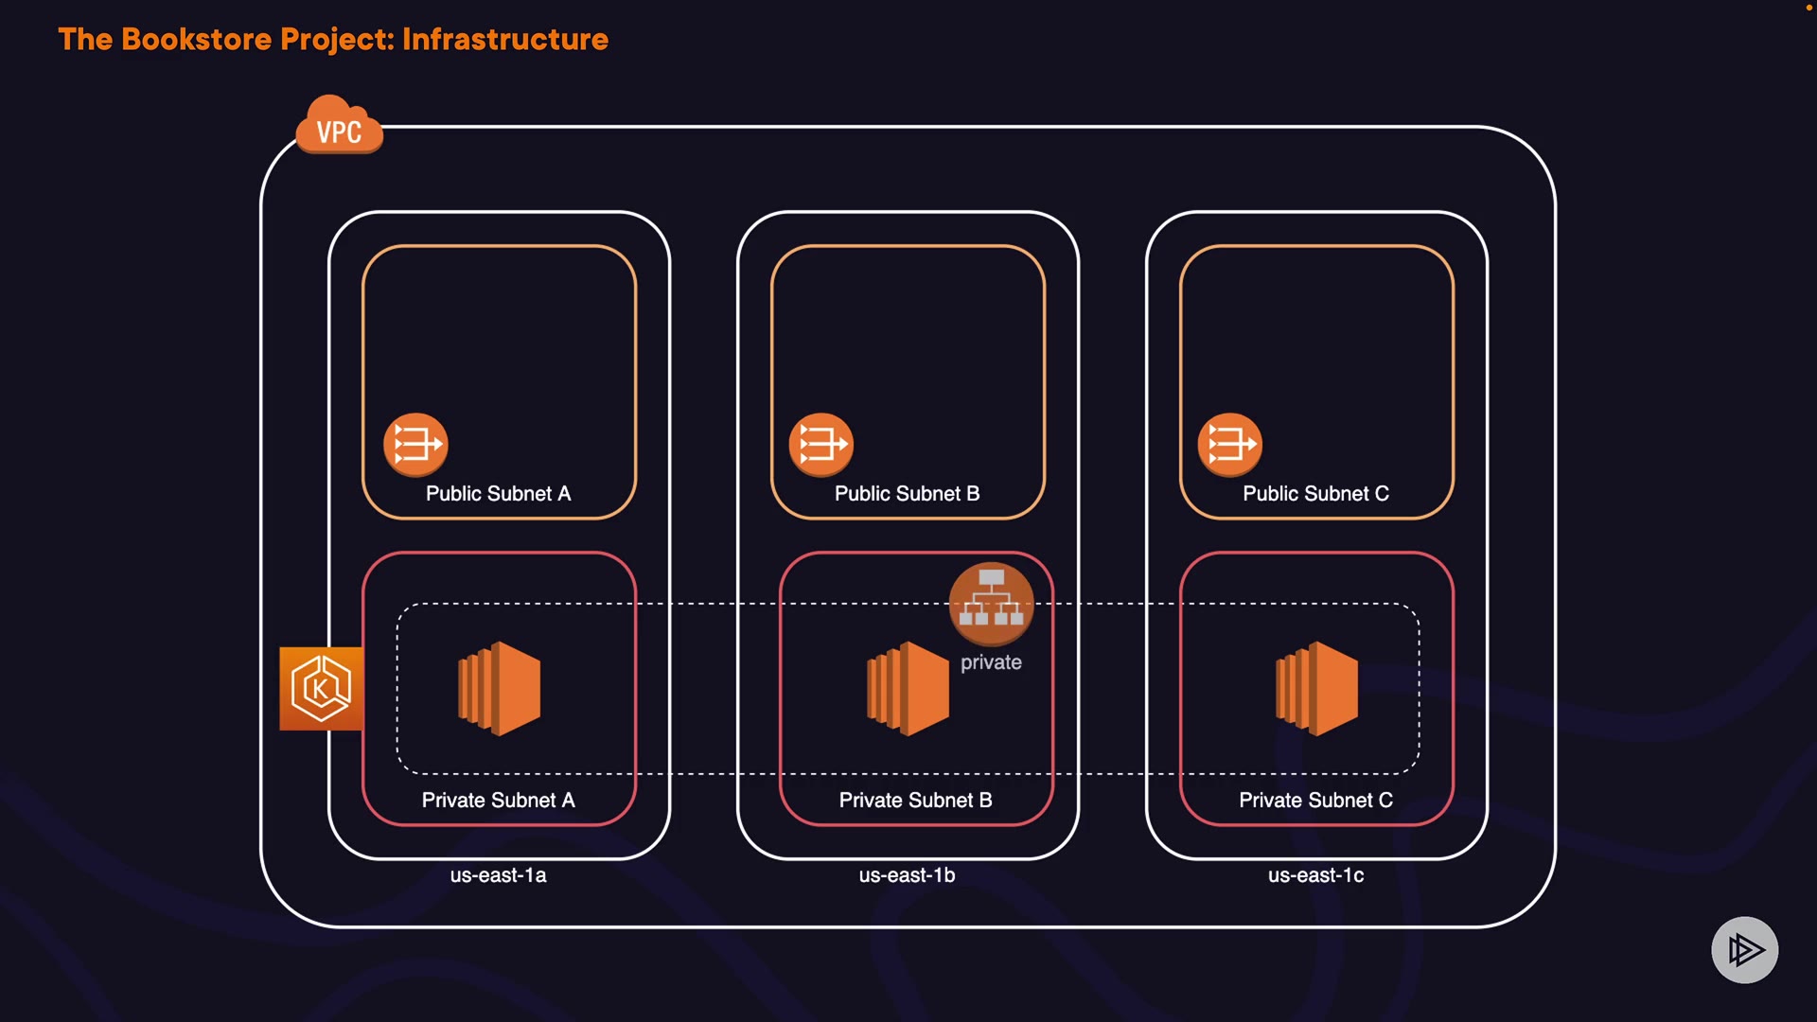1817x1022 pixels.
Task: Click the Private Subnet A label
Action: click(498, 801)
